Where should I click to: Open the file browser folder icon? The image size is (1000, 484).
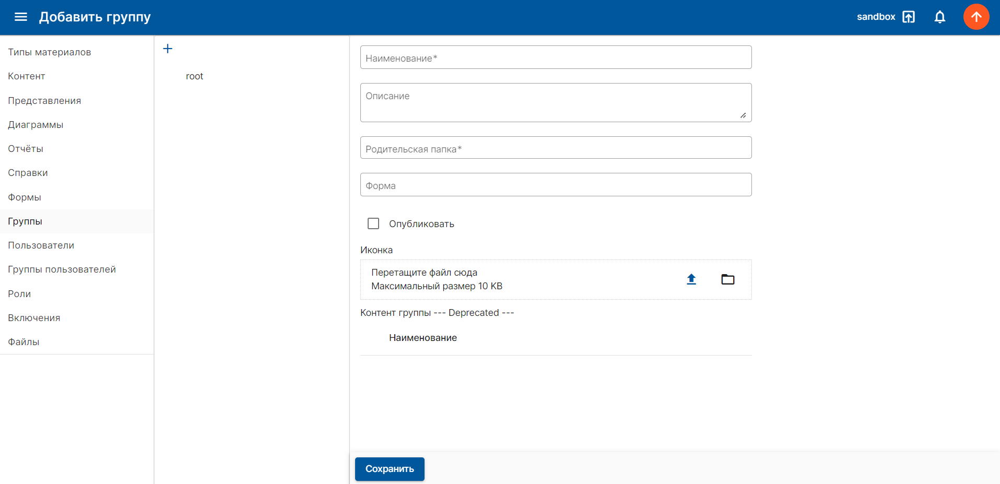pyautogui.click(x=728, y=279)
